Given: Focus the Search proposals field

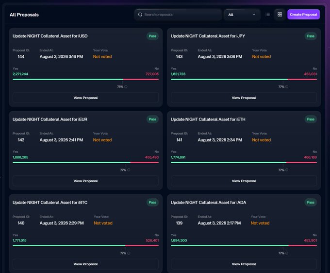Looking at the screenshot, I should 178,15.
